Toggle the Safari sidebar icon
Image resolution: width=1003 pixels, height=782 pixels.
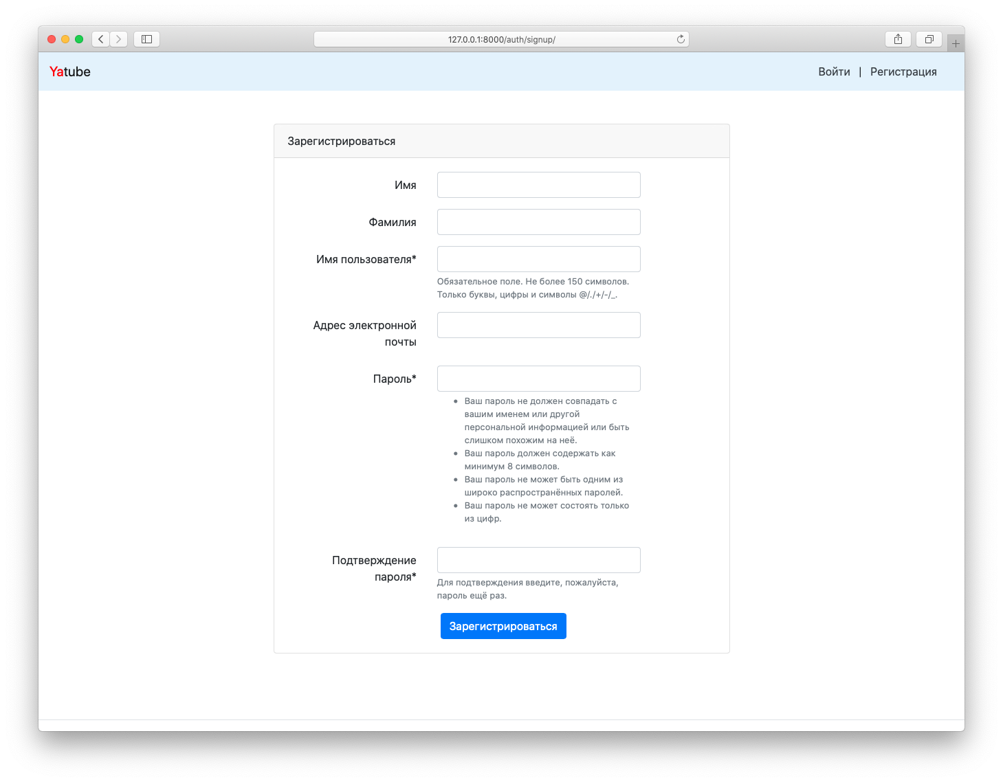tap(146, 39)
